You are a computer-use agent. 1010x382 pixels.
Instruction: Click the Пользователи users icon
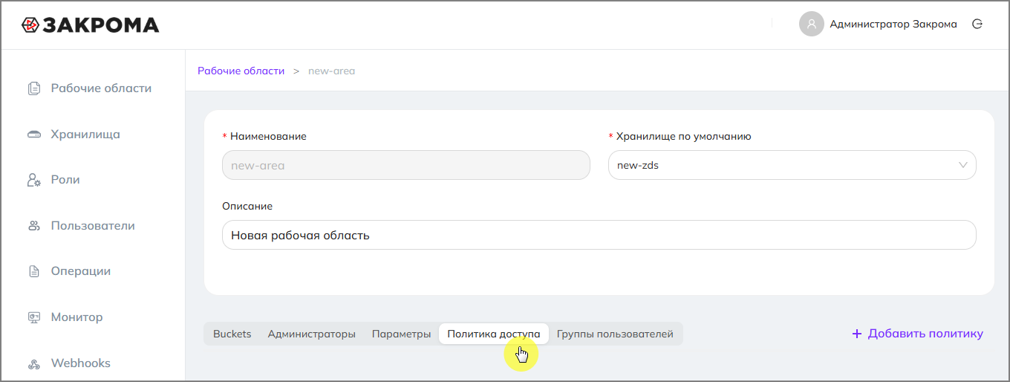34,226
